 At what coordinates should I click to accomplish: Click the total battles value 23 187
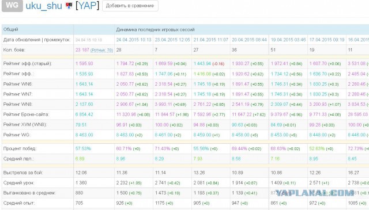pos(82,50)
